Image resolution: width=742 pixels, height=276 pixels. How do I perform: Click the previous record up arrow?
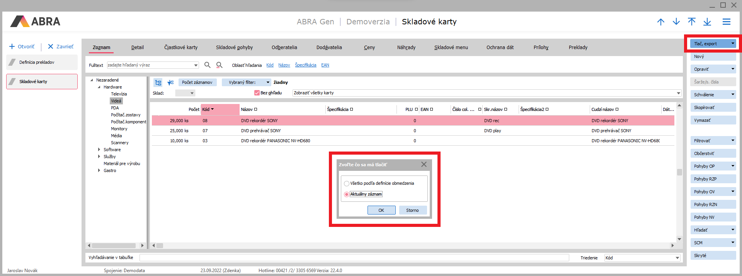[661, 22]
